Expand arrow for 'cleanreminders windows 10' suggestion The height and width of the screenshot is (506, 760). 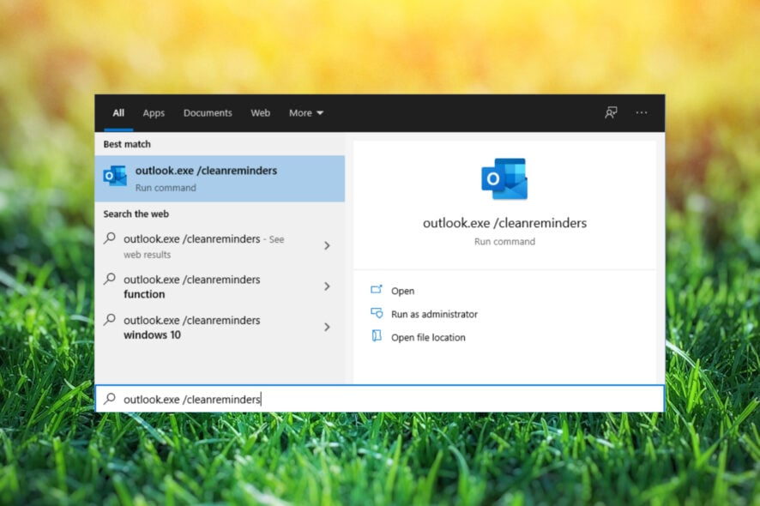(x=327, y=327)
